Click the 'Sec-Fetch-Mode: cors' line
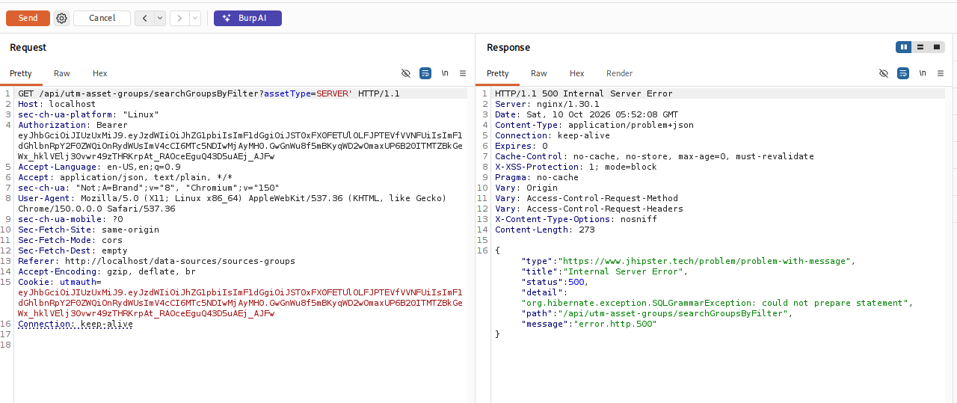The image size is (957, 403). 67,240
